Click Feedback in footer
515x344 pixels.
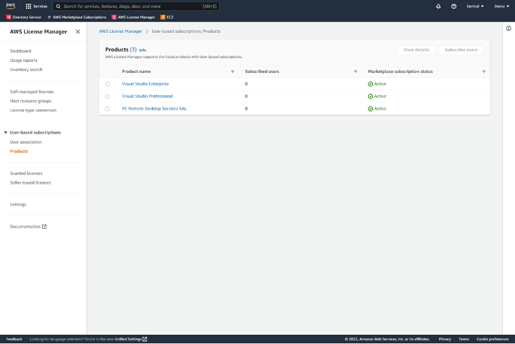(x=14, y=339)
